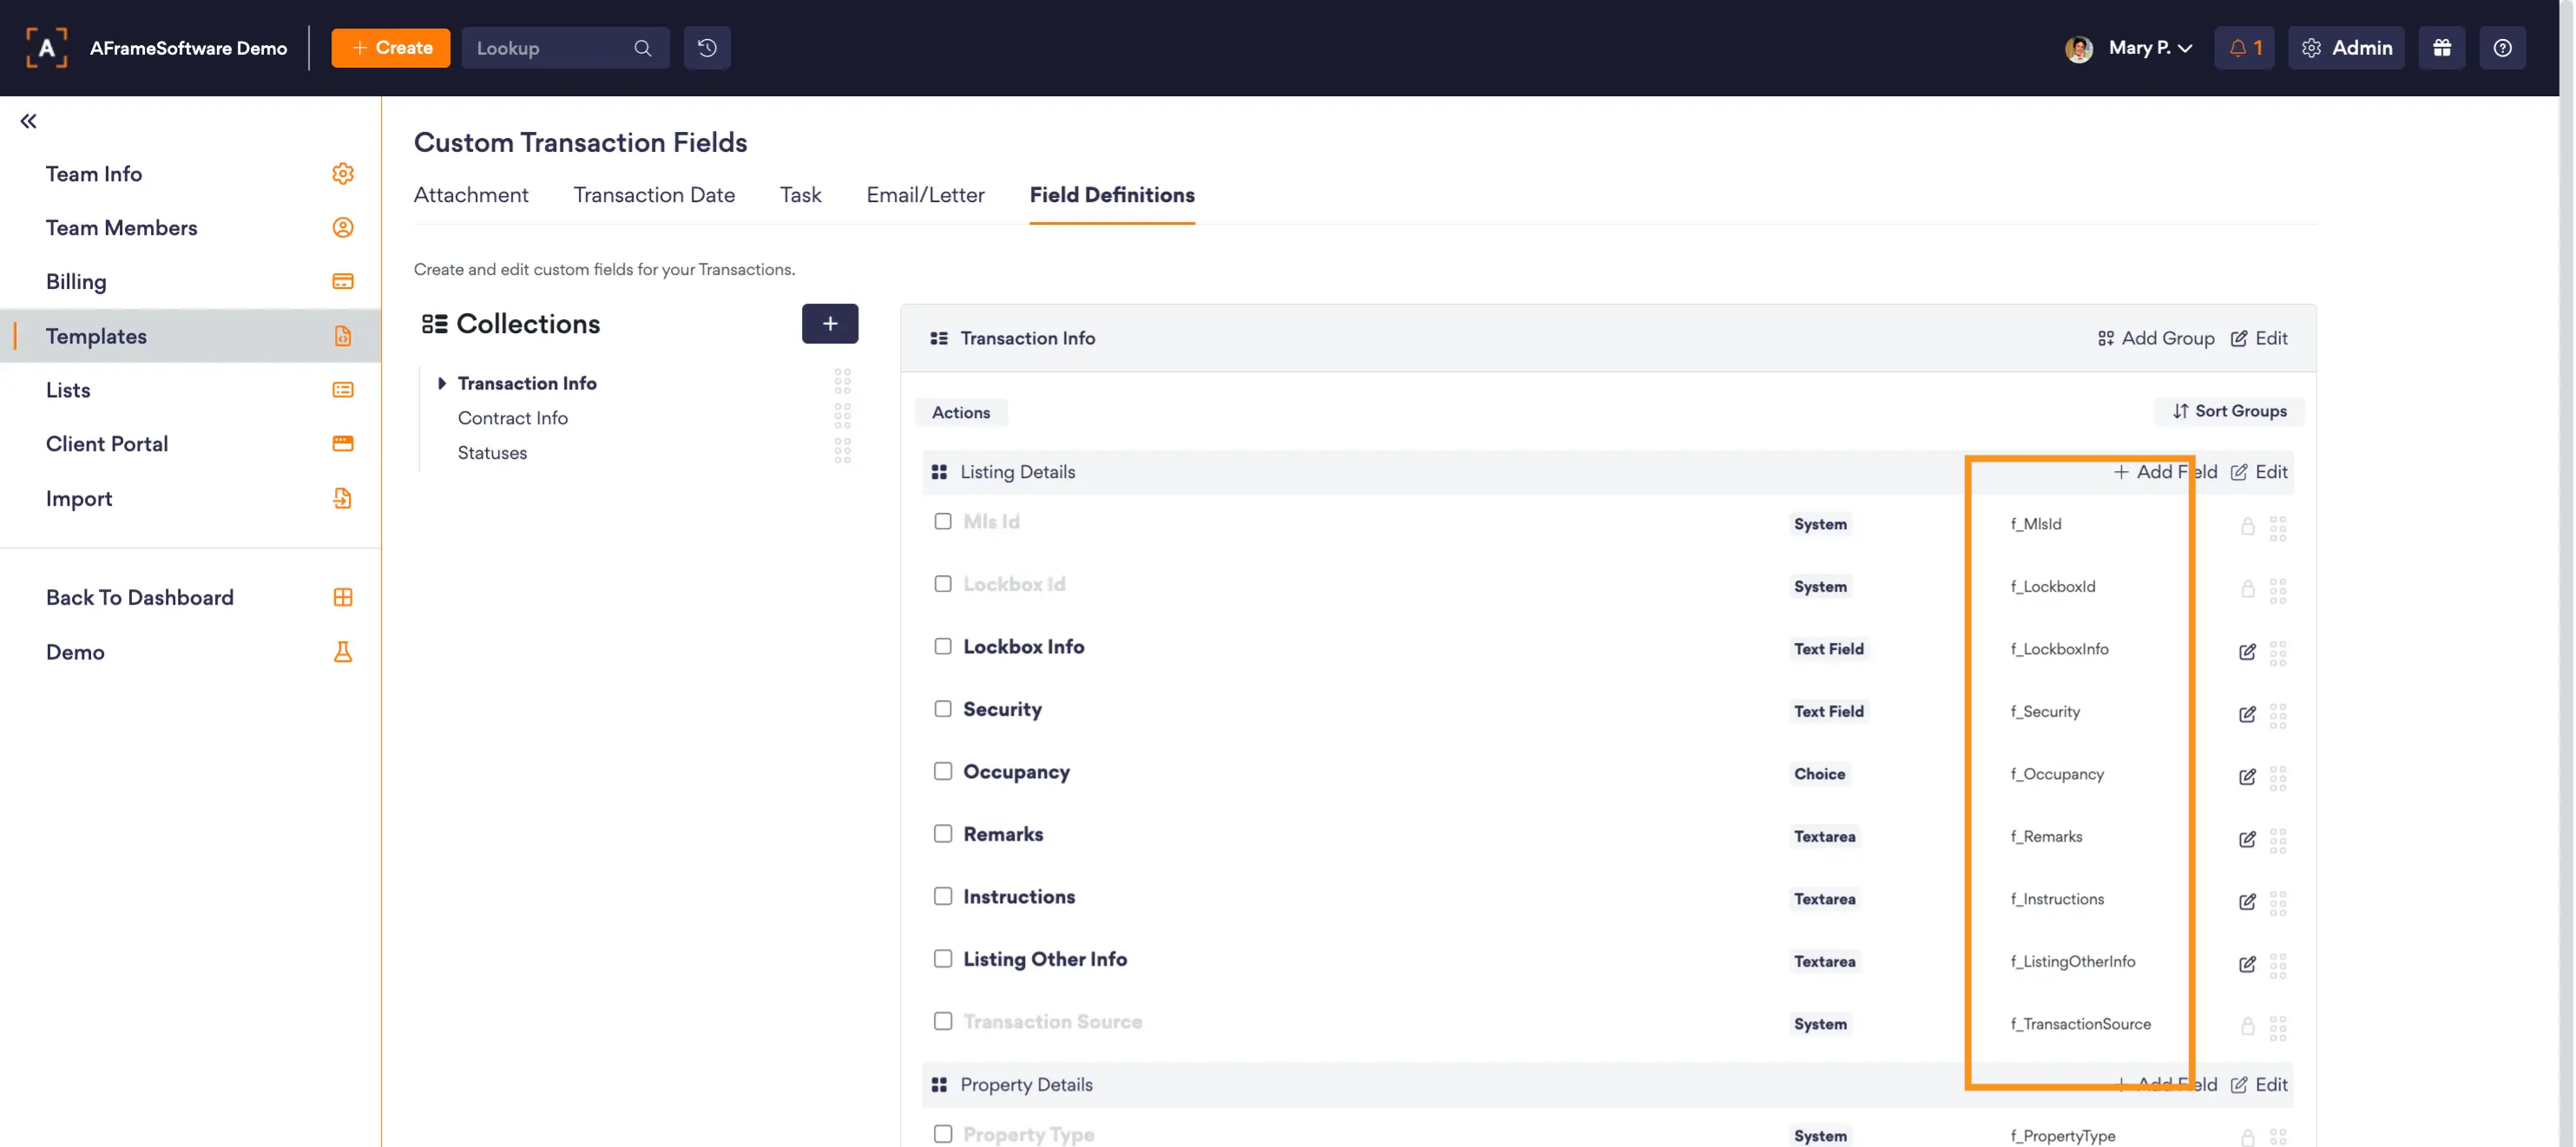The height and width of the screenshot is (1147, 2576).
Task: Open the recent history clock icon
Action: pyautogui.click(x=706, y=48)
